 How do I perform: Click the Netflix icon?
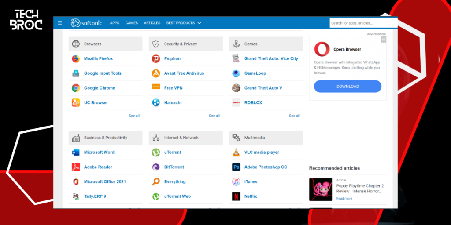click(236, 196)
